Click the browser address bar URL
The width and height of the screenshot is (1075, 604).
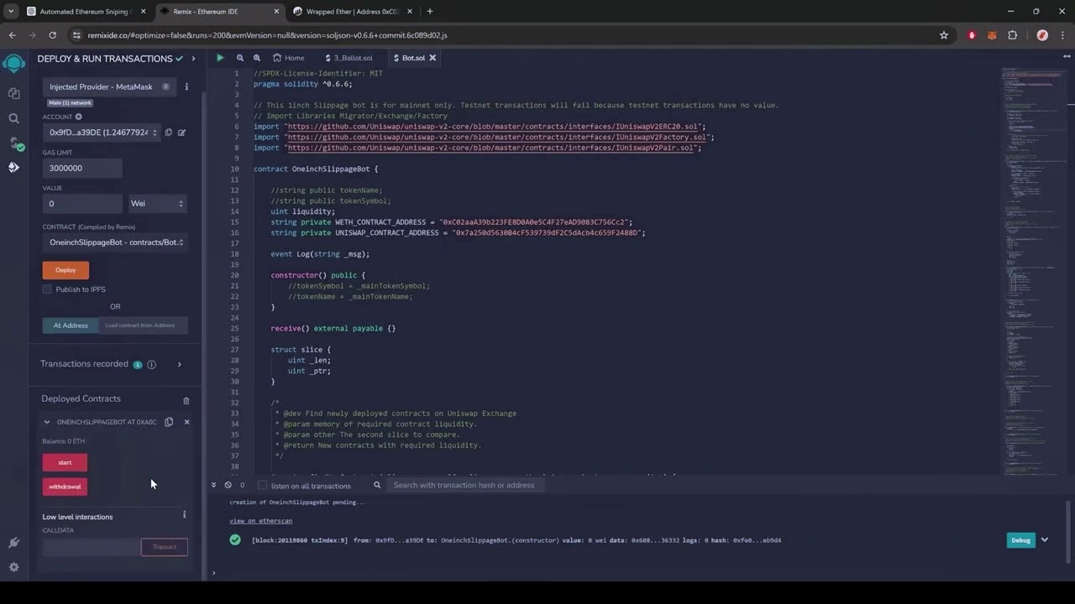(267, 35)
